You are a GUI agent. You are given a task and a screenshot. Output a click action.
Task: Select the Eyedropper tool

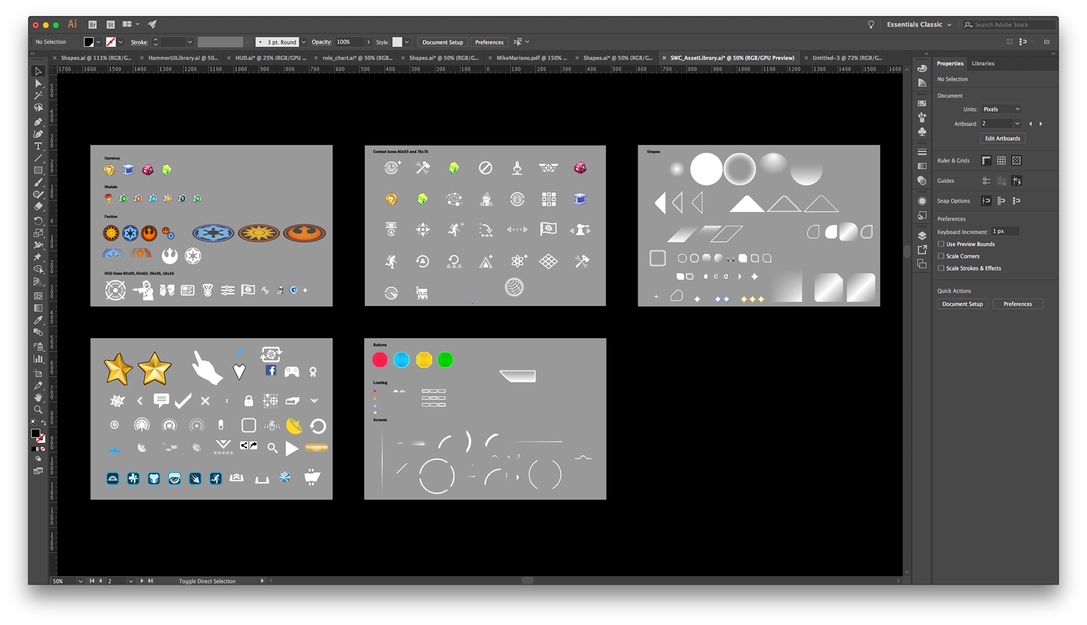(x=38, y=320)
